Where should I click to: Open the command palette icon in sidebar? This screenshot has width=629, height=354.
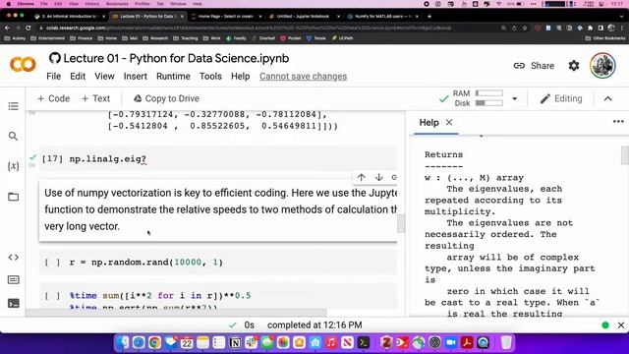13,279
